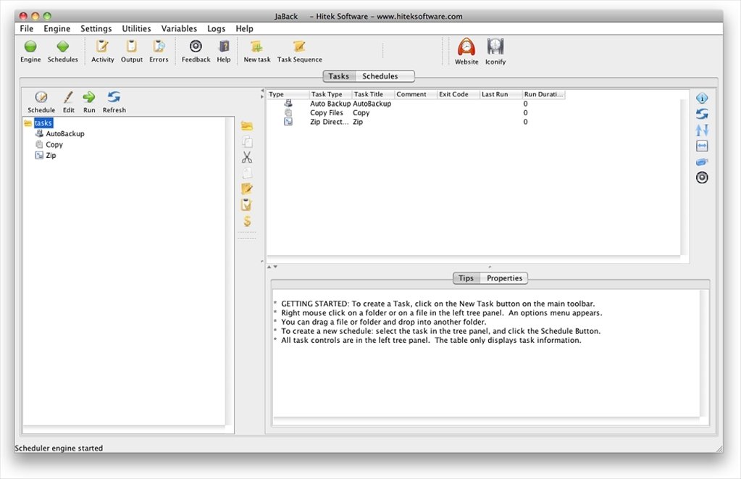Open the Help menu in menu bar
This screenshot has width=741, height=479.
[x=244, y=29]
